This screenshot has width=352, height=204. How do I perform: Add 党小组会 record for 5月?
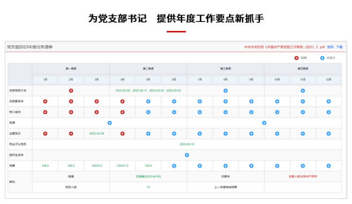148,112
